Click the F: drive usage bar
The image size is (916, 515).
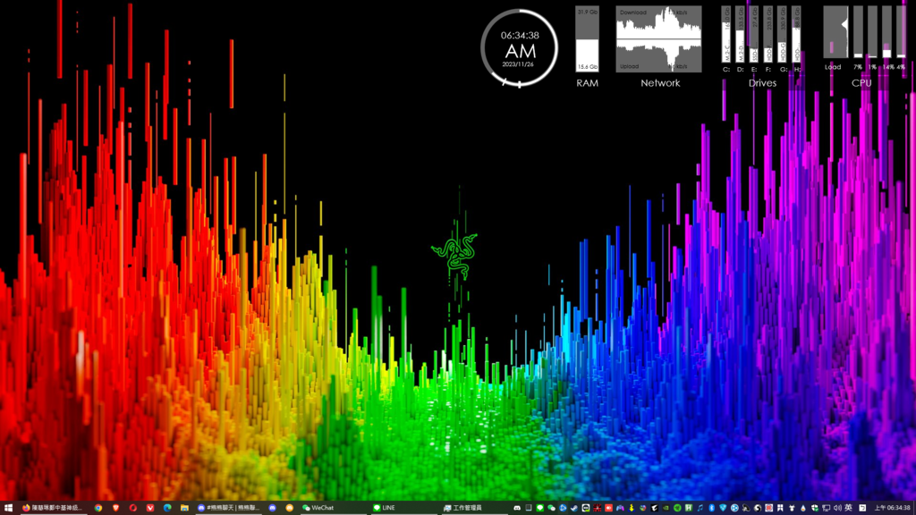coord(768,35)
